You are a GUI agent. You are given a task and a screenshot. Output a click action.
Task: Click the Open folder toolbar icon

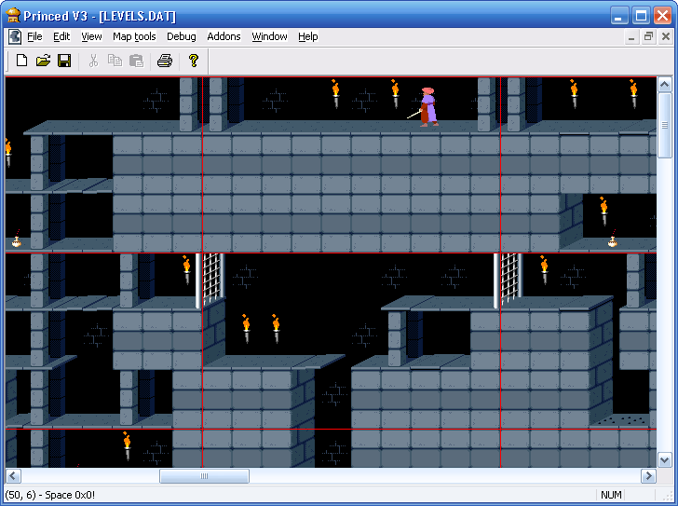[x=43, y=61]
